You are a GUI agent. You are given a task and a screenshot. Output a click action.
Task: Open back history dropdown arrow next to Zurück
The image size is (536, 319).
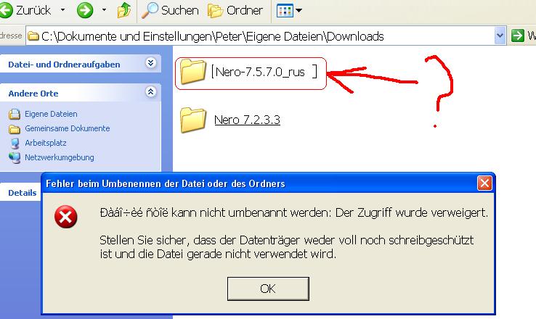point(62,10)
